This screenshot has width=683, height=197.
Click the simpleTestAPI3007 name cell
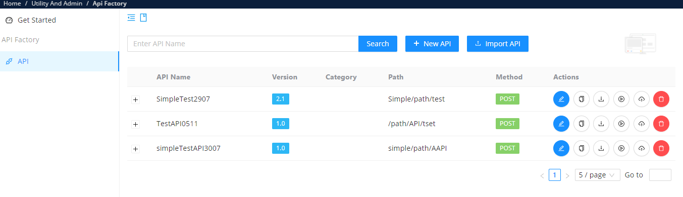tap(188, 148)
